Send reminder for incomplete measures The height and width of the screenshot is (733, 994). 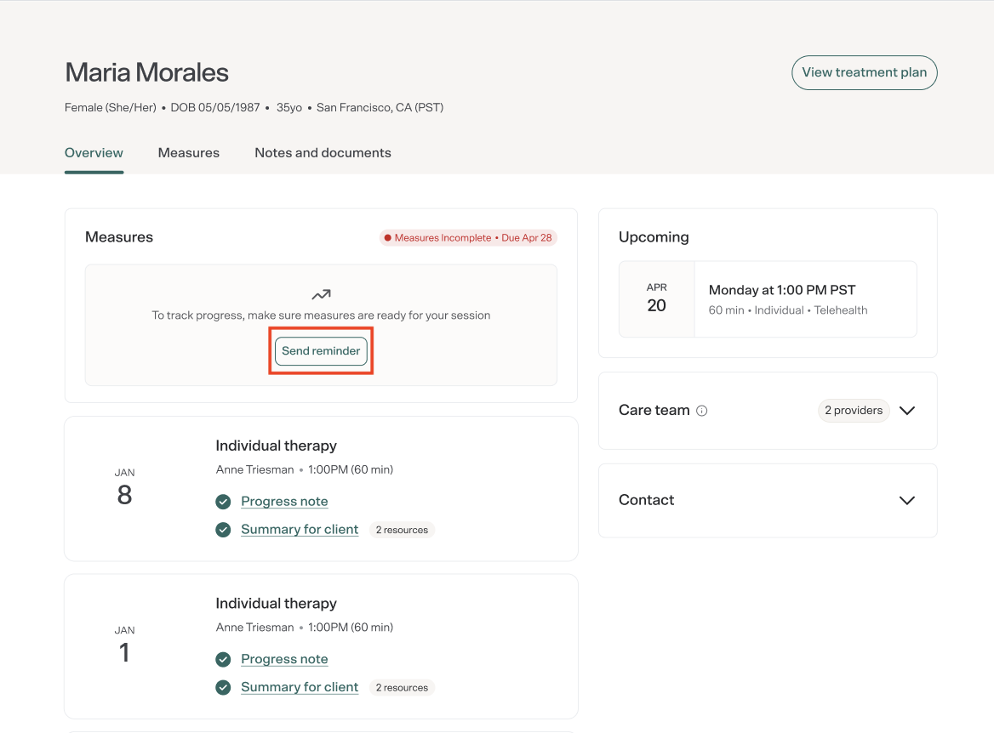[x=321, y=351]
